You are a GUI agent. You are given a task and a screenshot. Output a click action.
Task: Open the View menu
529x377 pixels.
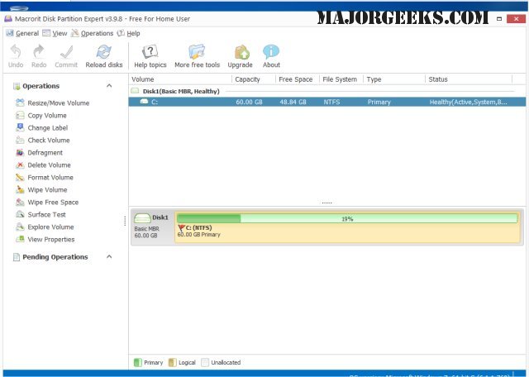pos(55,33)
